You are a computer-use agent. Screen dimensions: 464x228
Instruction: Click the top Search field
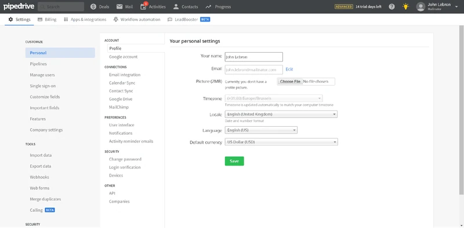click(x=61, y=7)
